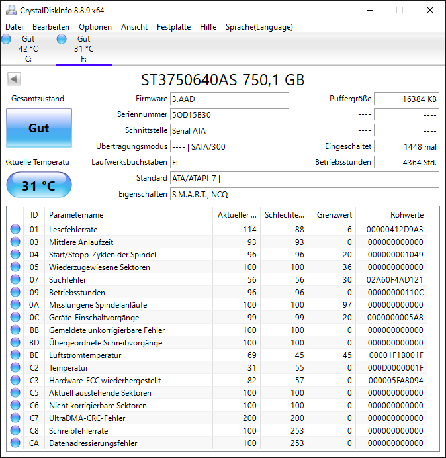The height and width of the screenshot is (458, 446).
Task: Click the Rohwerte column header
Action: tap(391, 215)
